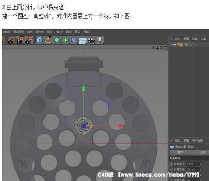The height and width of the screenshot is (181, 209).
Task: Click the Light bulb icon
Action: (100, 40)
